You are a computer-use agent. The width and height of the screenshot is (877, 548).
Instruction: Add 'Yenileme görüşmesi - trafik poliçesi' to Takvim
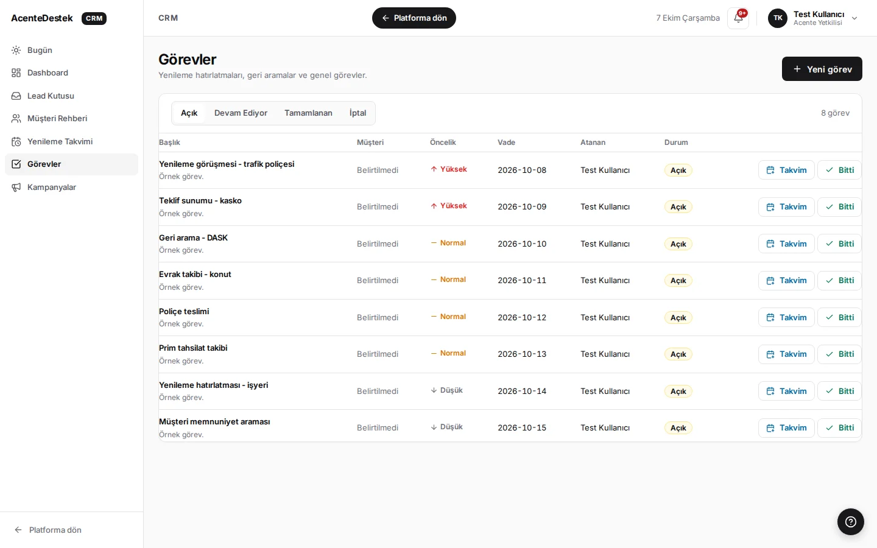[x=786, y=170]
